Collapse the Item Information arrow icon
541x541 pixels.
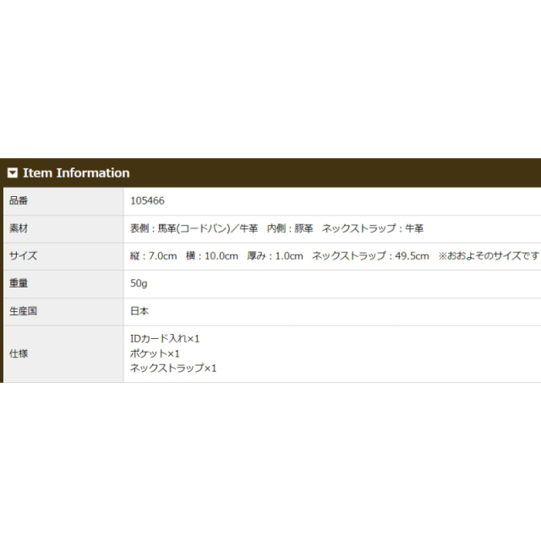click(13, 172)
